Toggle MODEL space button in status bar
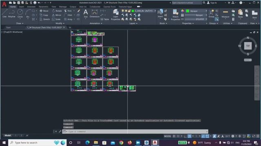The image size is (261, 146). [168, 136]
